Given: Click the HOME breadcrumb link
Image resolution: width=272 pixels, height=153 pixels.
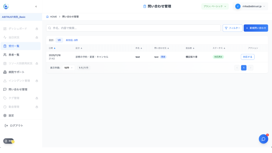Looking at the screenshot, I should (54, 17).
